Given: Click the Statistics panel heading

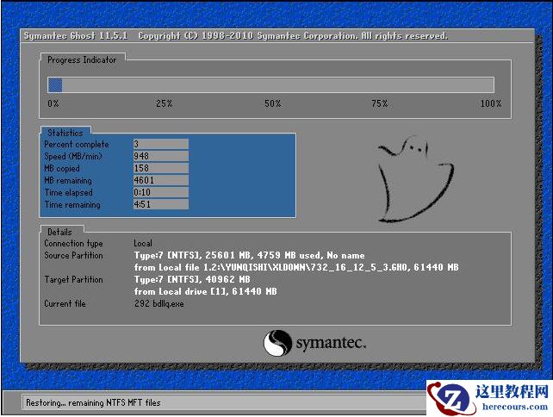Looking at the screenshot, I should (65, 133).
